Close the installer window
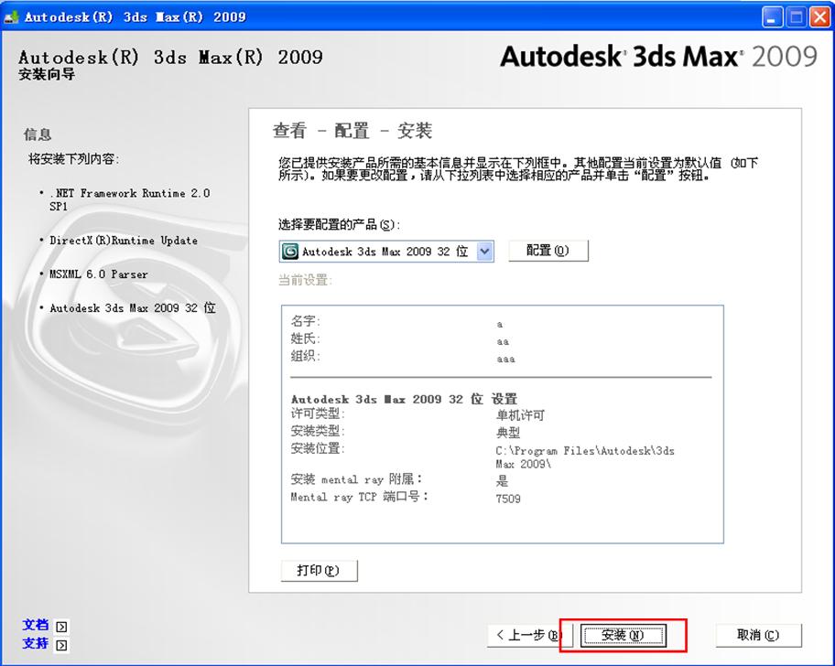 click(820, 17)
